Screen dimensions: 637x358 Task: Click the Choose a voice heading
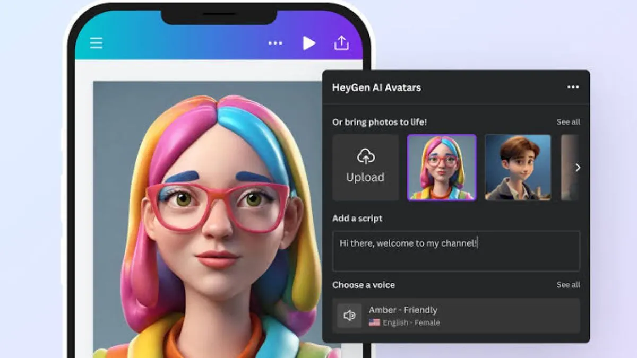(x=364, y=285)
